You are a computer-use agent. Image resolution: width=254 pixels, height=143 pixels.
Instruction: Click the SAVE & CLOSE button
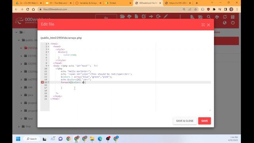[185, 121]
